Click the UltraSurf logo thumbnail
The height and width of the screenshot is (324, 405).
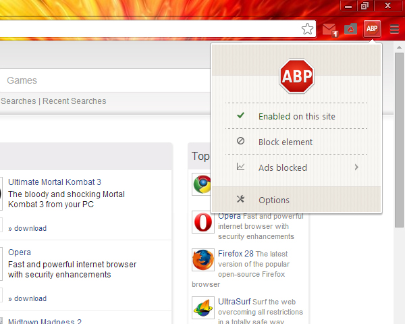(203, 308)
